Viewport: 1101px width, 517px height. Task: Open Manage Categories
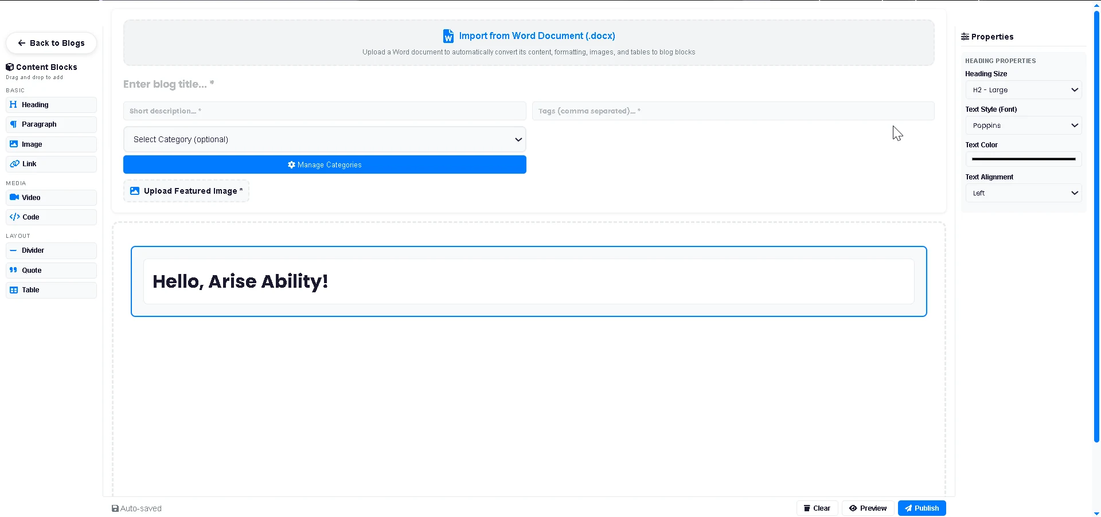pyautogui.click(x=325, y=164)
